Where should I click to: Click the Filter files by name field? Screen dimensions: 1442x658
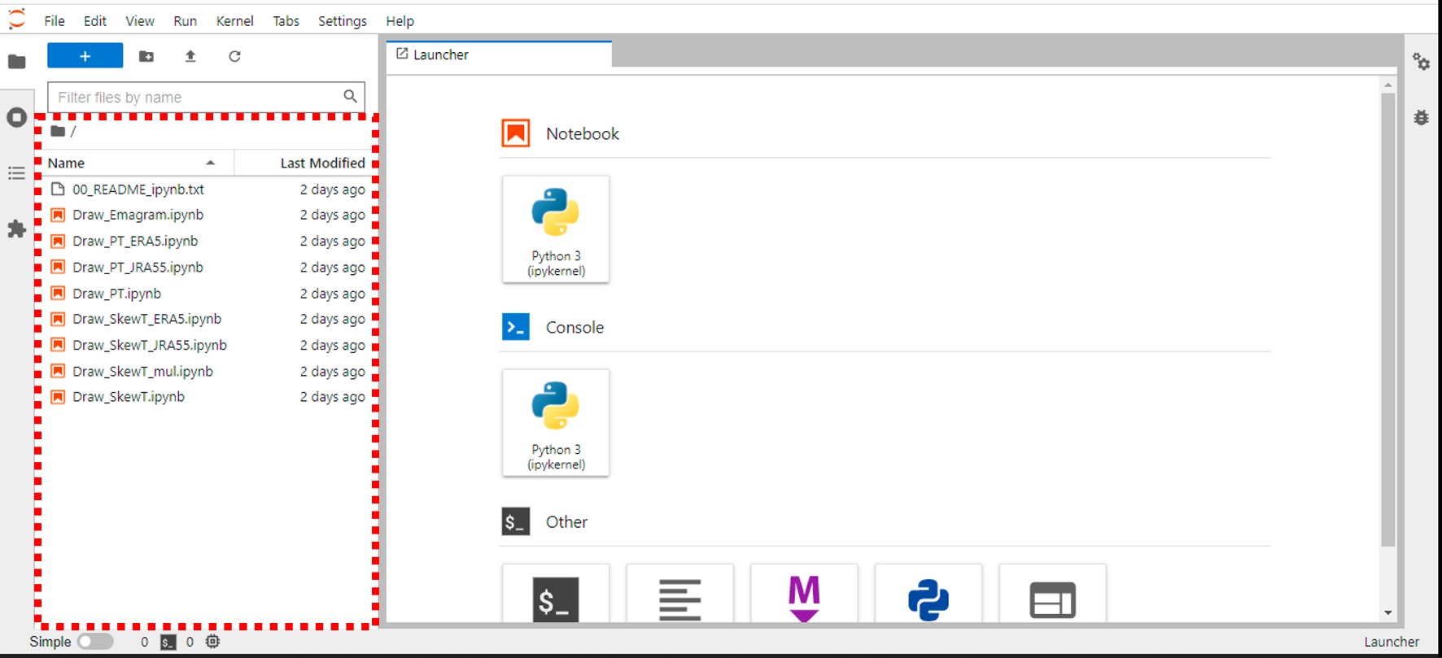tap(195, 98)
